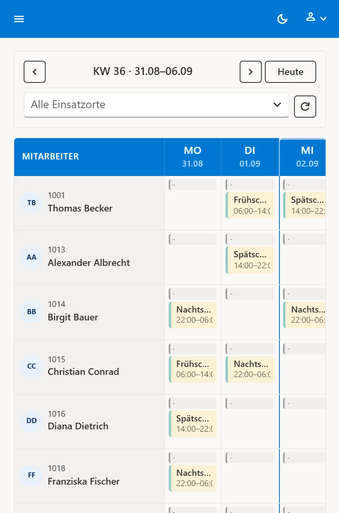Image resolution: width=339 pixels, height=513 pixels.
Task: Click Alexander Albrecht's Wednesday empty placeholder chip
Action: point(304,239)
